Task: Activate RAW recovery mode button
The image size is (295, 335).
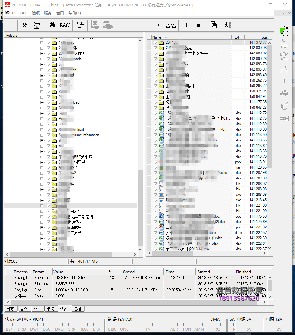Action: click(x=65, y=25)
